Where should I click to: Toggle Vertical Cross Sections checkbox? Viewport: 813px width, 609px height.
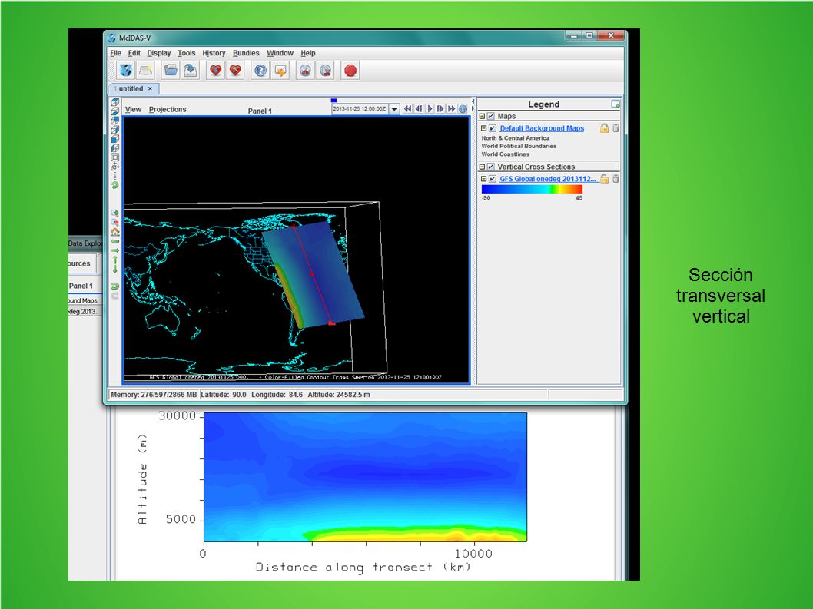[490, 167]
